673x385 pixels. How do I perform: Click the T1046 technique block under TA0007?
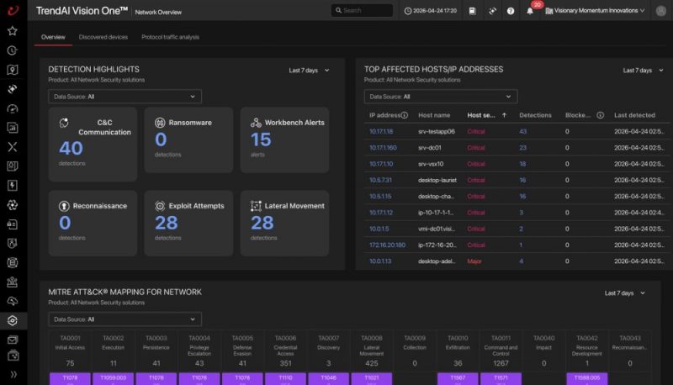pyautogui.click(x=328, y=379)
